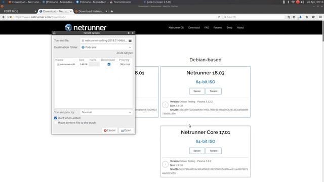Open the Download nav menu item

(194, 28)
